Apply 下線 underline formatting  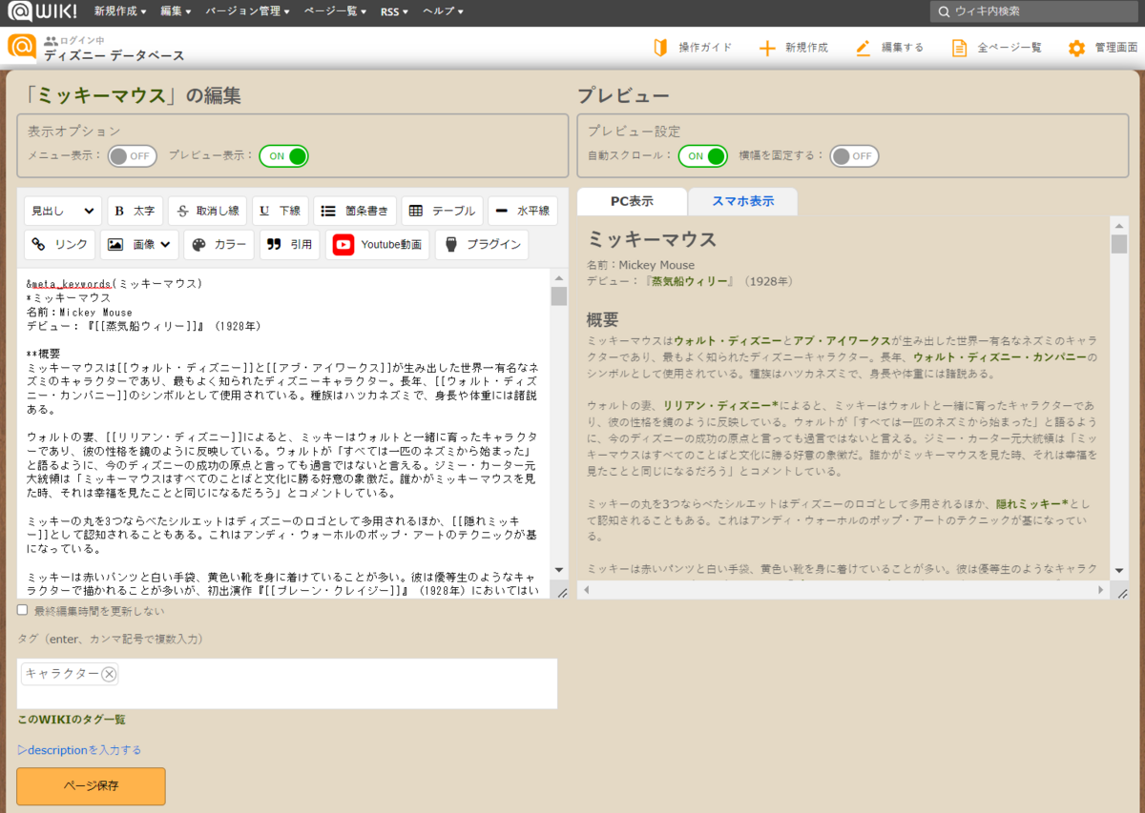(x=281, y=212)
